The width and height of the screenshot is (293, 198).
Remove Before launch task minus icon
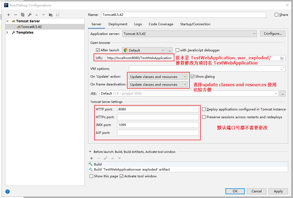(98, 158)
